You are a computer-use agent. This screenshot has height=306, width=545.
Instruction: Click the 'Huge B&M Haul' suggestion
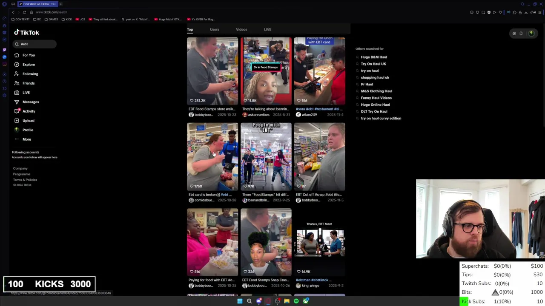tap(374, 57)
